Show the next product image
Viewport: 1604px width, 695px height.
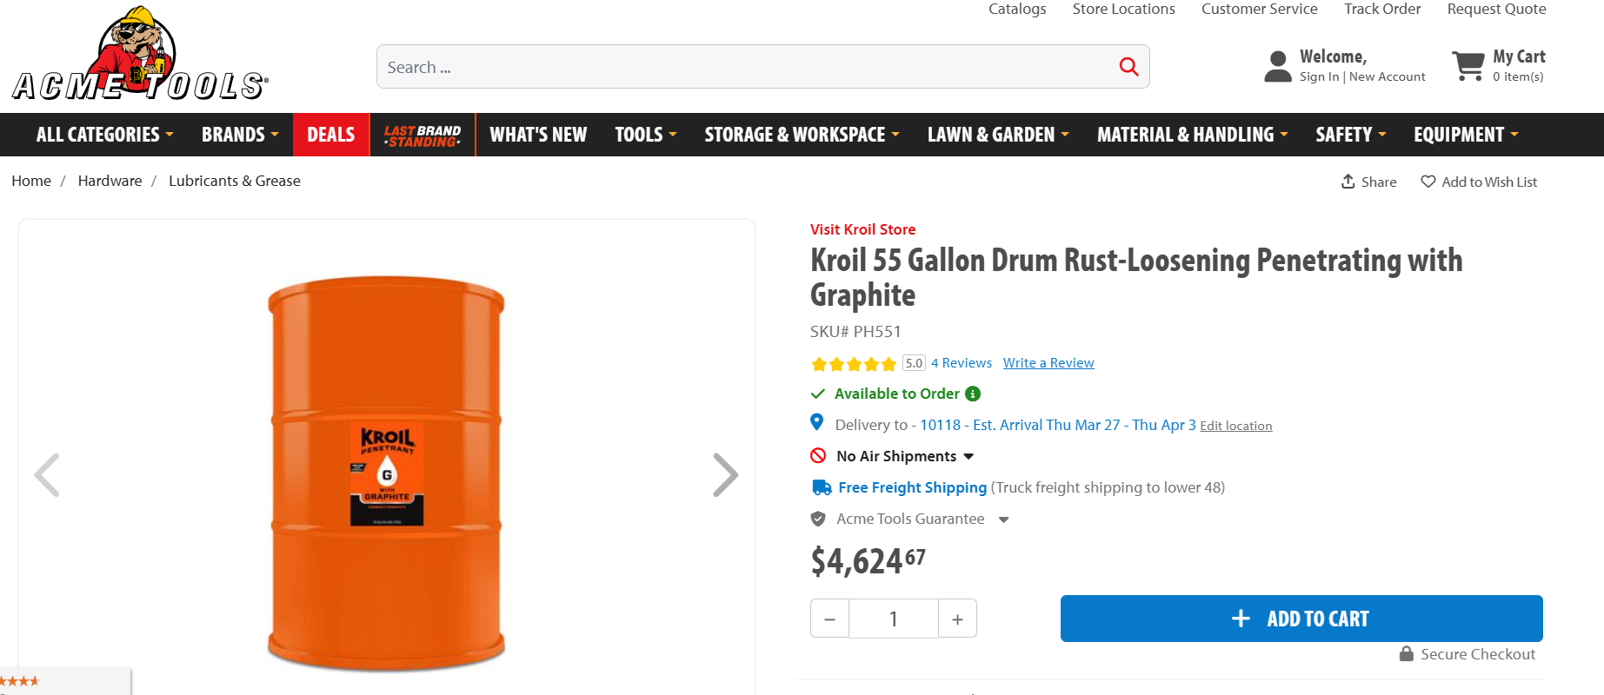[724, 474]
